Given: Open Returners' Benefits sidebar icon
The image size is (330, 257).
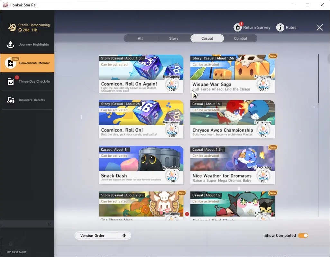Looking at the screenshot, I should point(11,100).
